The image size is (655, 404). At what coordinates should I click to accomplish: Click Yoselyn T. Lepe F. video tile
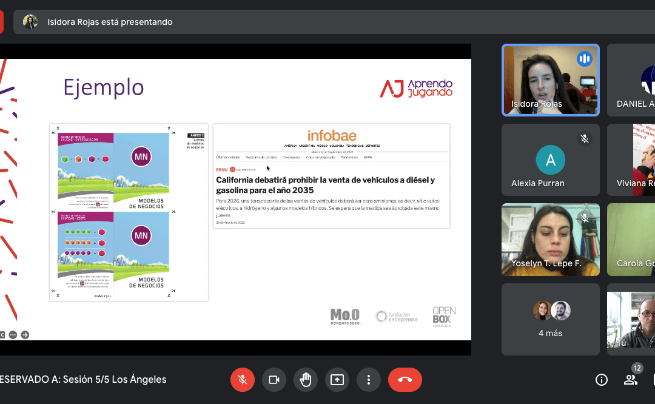551,240
